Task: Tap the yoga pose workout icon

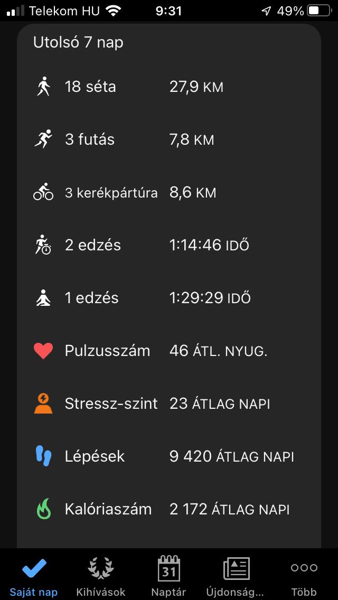Action: pos(43,298)
